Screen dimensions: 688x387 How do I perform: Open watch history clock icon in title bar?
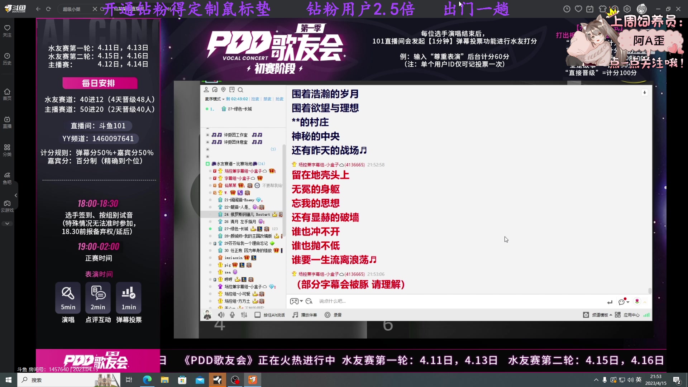567,9
